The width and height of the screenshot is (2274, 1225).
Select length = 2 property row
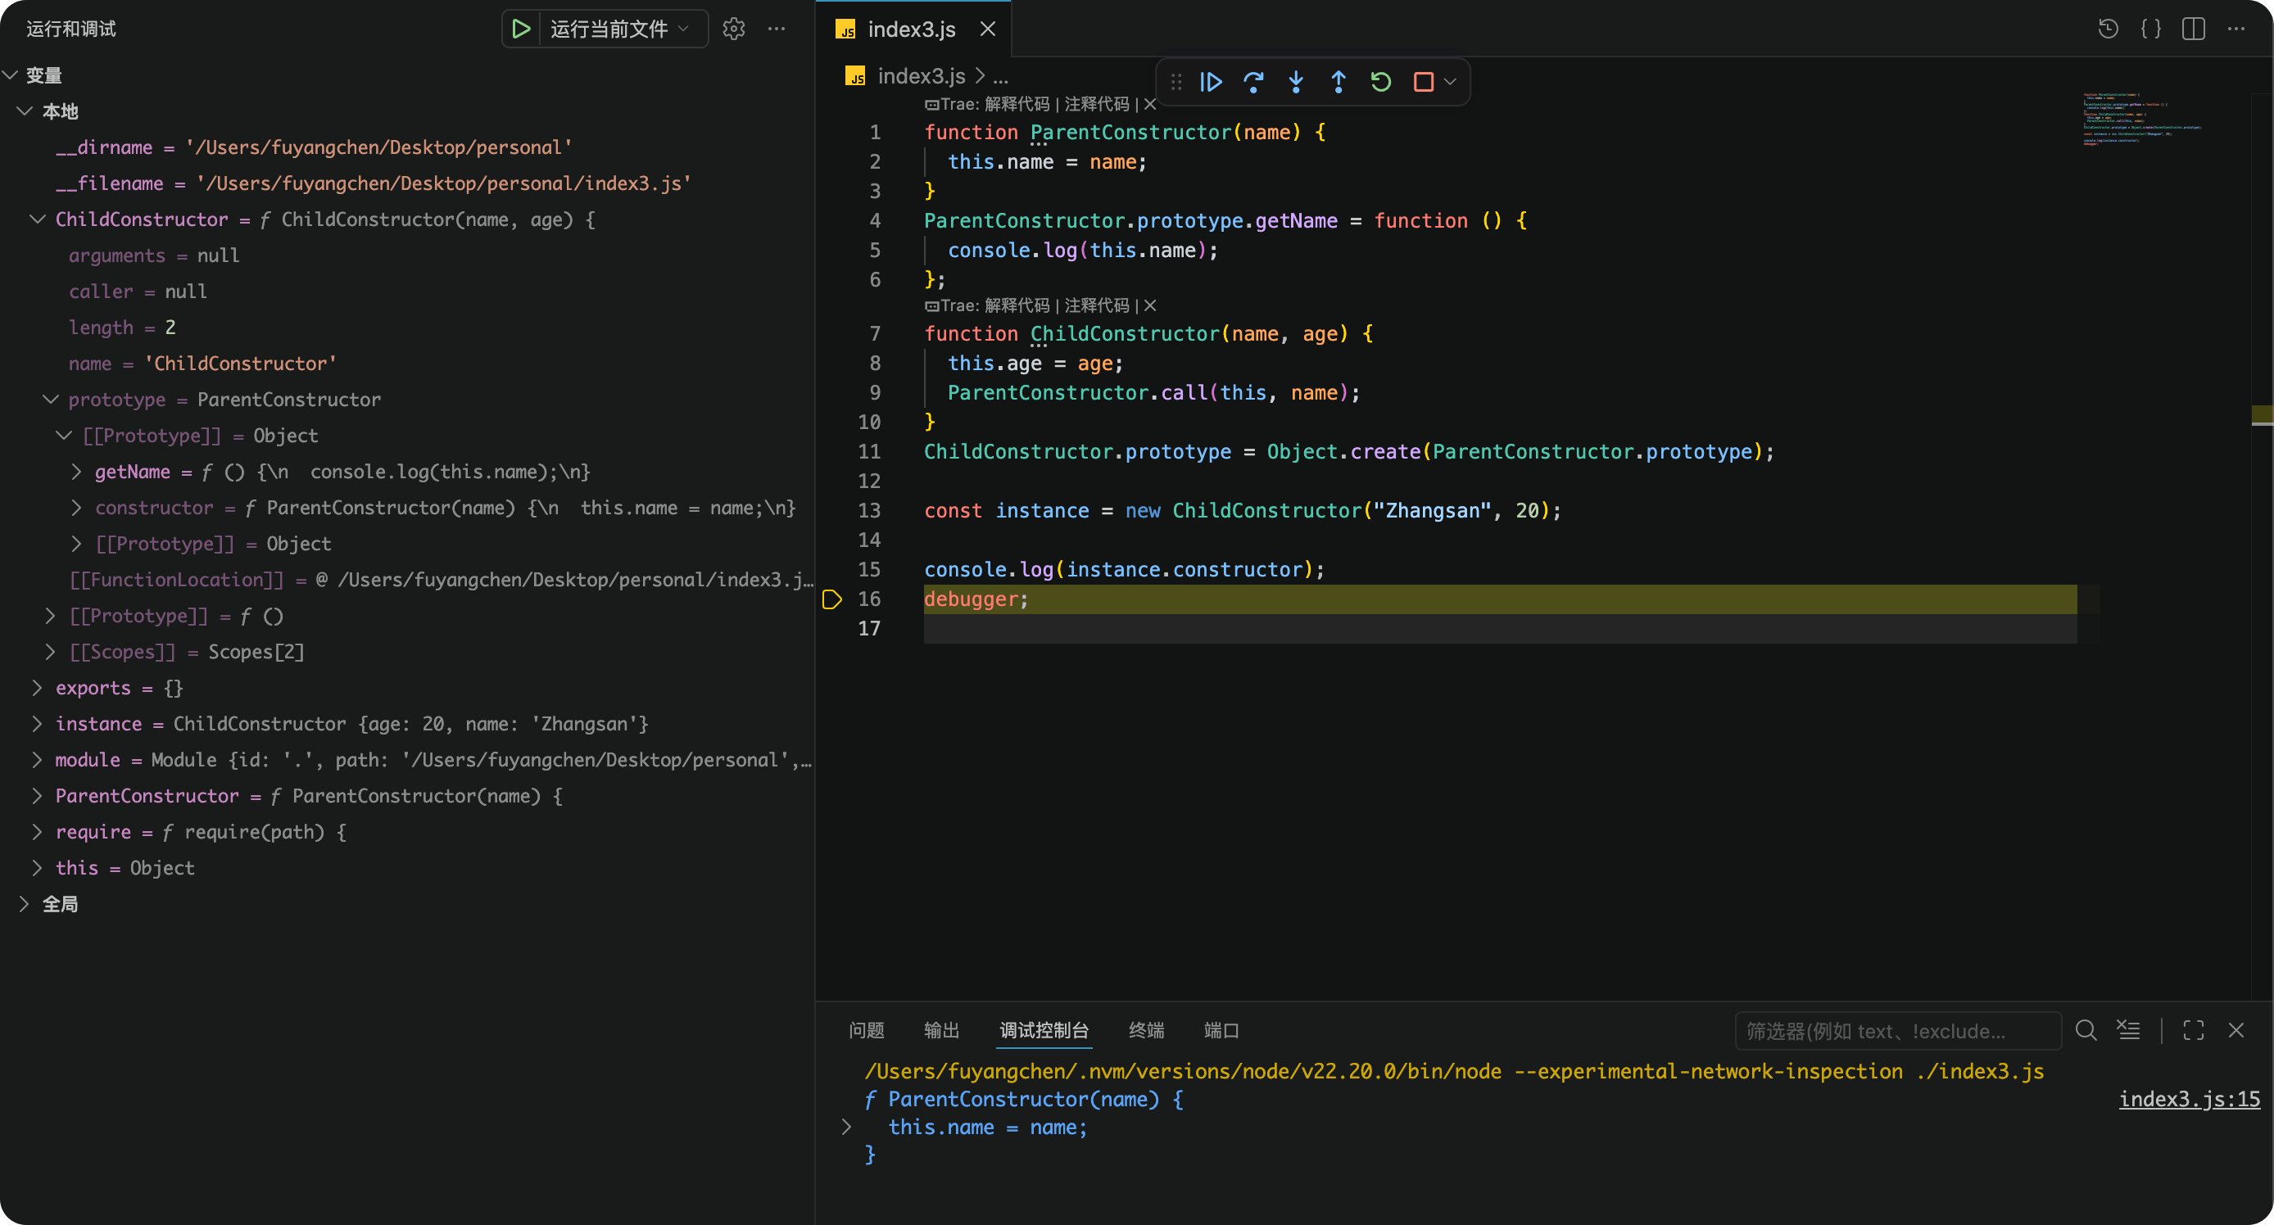(406, 328)
